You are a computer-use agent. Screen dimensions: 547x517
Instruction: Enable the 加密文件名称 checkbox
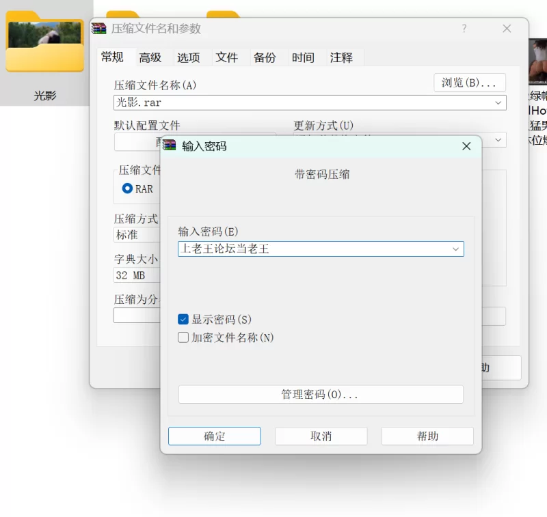183,337
